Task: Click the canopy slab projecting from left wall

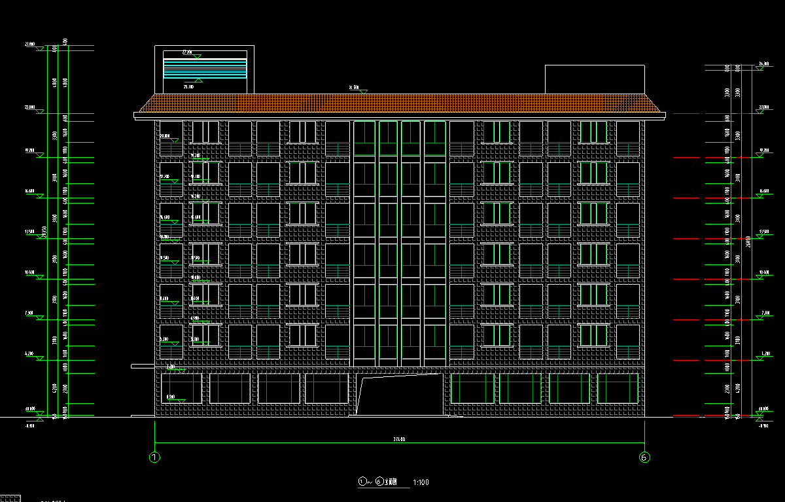Action: (143, 366)
